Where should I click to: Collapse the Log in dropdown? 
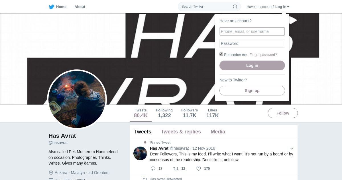(x=282, y=7)
